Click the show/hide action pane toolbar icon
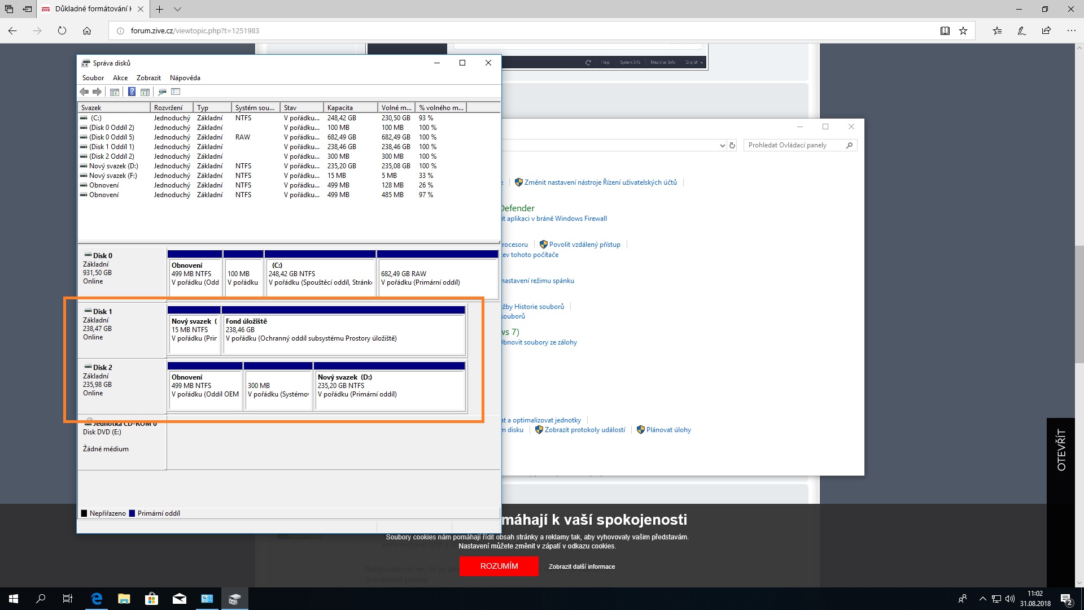Screen dimensions: 1084x610 [x=145, y=92]
